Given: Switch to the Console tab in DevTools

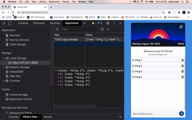Looking at the screenshot, I should tap(23, 23).
